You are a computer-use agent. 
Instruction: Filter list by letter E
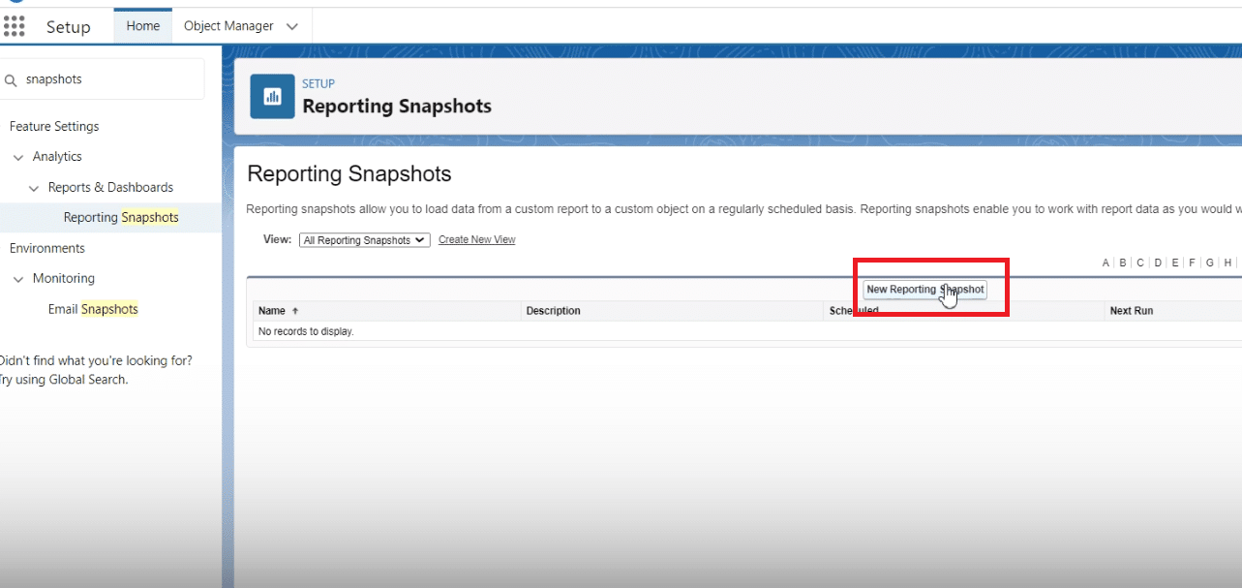point(1175,263)
